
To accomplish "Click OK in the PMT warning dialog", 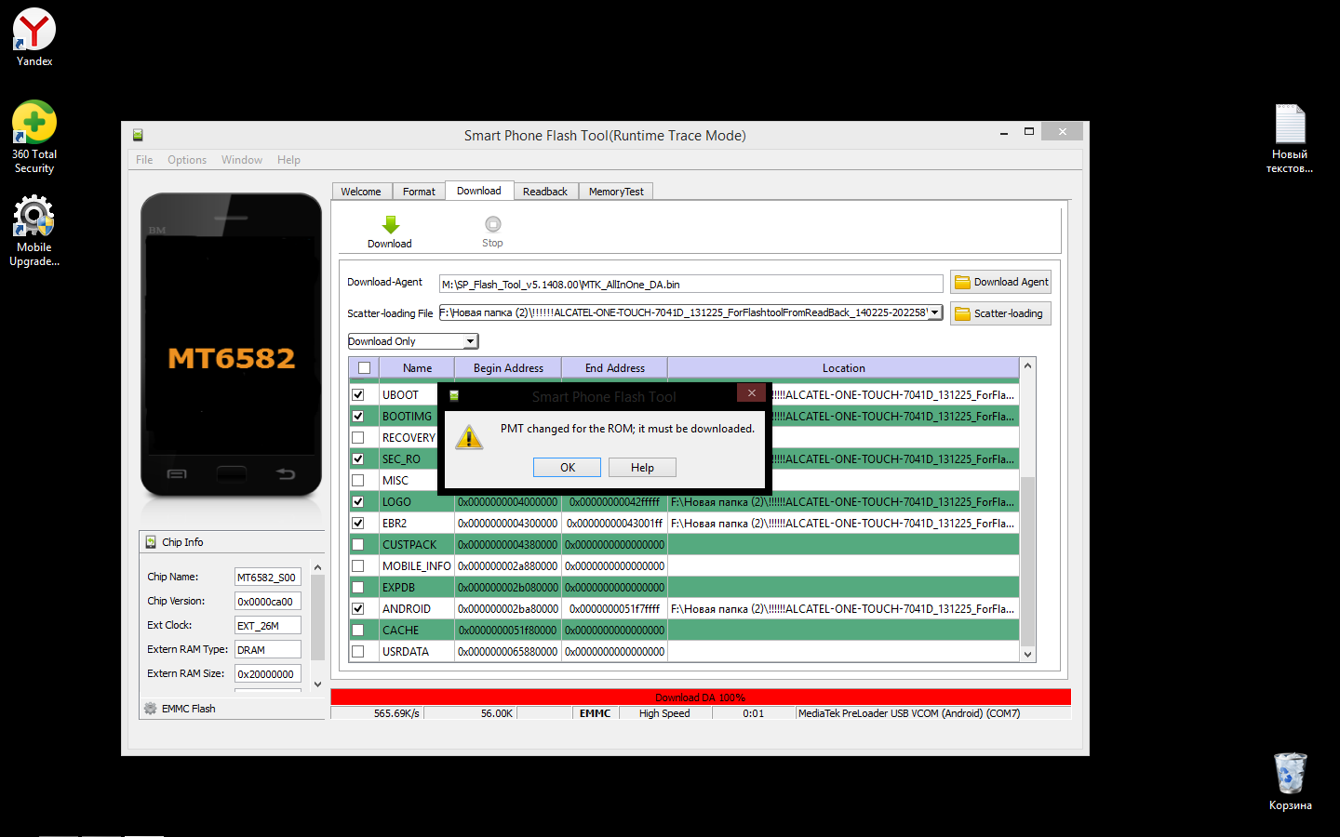I will tap(567, 468).
